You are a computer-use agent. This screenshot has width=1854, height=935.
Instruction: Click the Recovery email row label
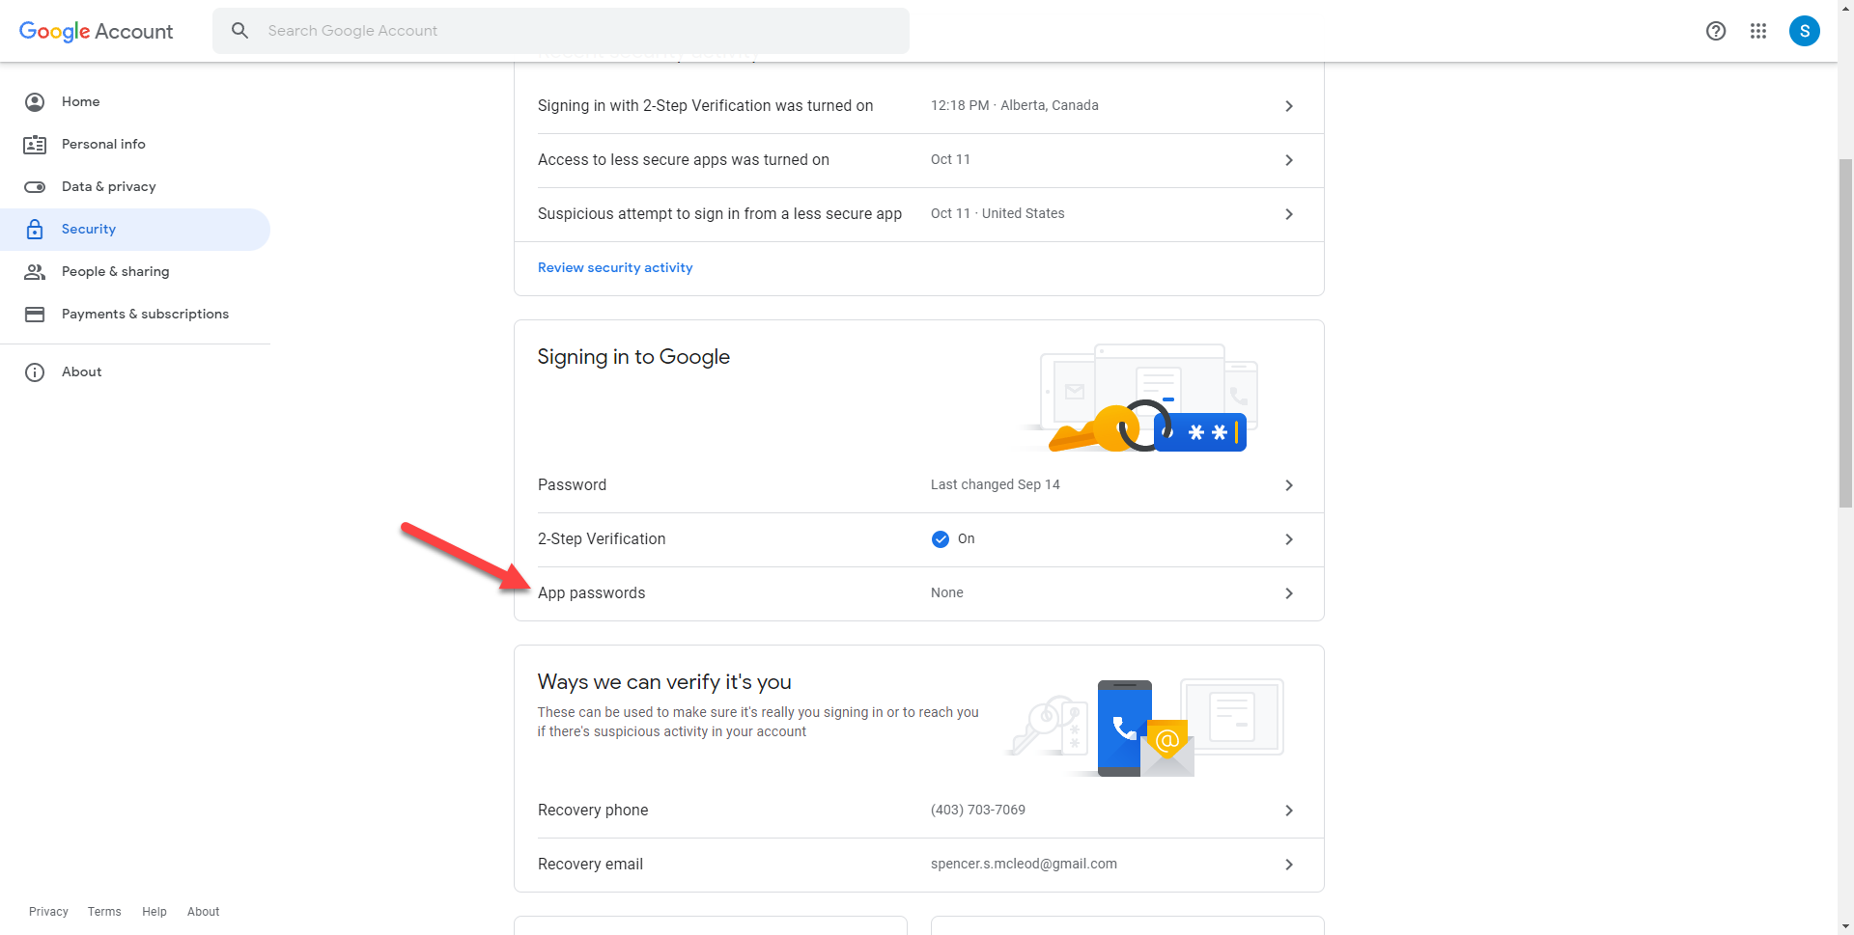click(x=591, y=865)
